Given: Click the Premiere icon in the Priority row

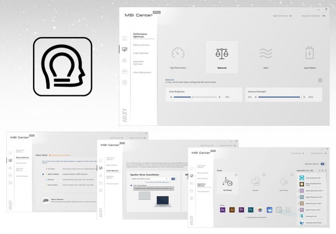Looking at the screenshot, I should click(241, 210).
